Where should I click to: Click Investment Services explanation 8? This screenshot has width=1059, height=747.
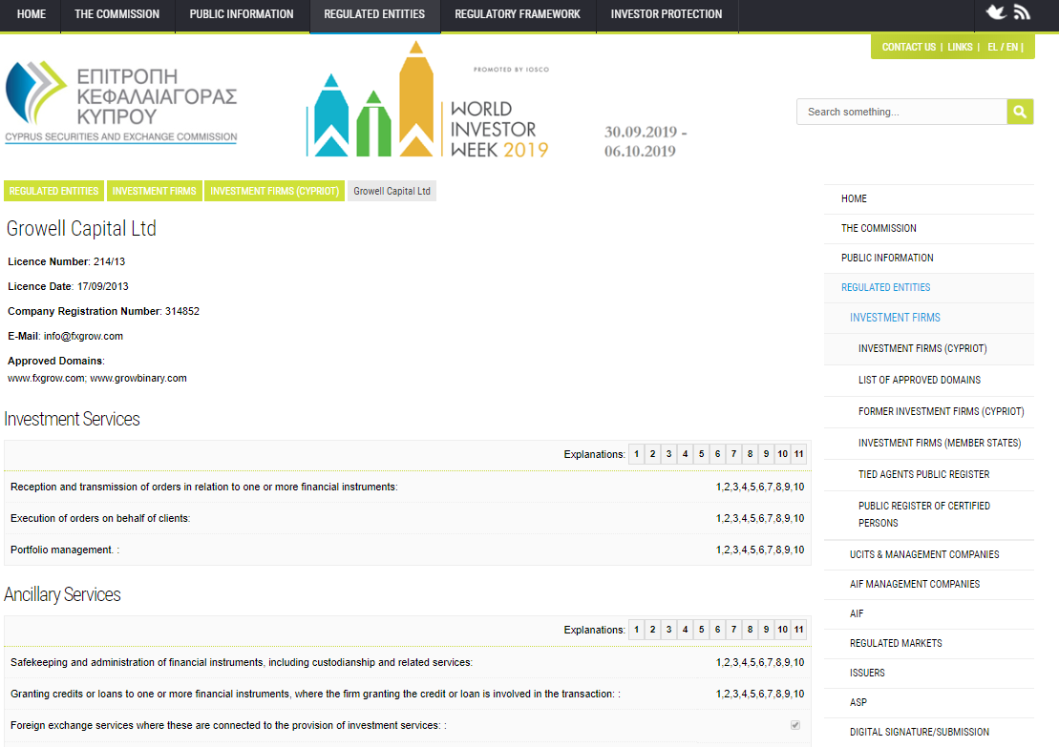750,453
